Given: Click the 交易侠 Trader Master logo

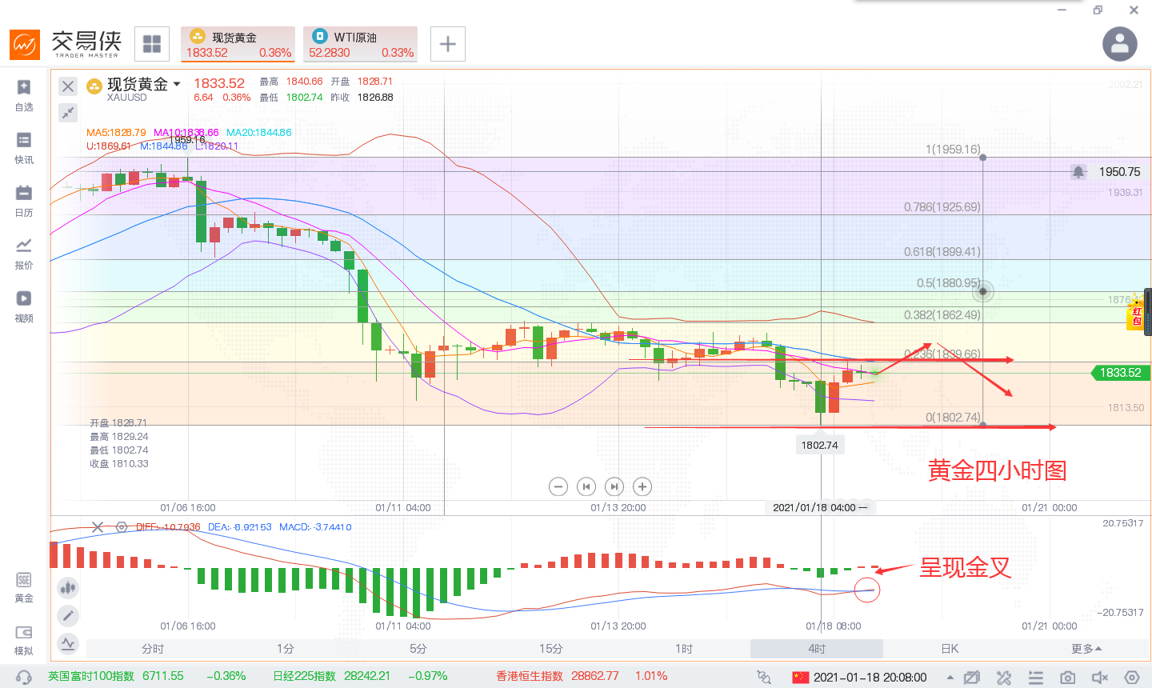Looking at the screenshot, I should [x=66, y=44].
